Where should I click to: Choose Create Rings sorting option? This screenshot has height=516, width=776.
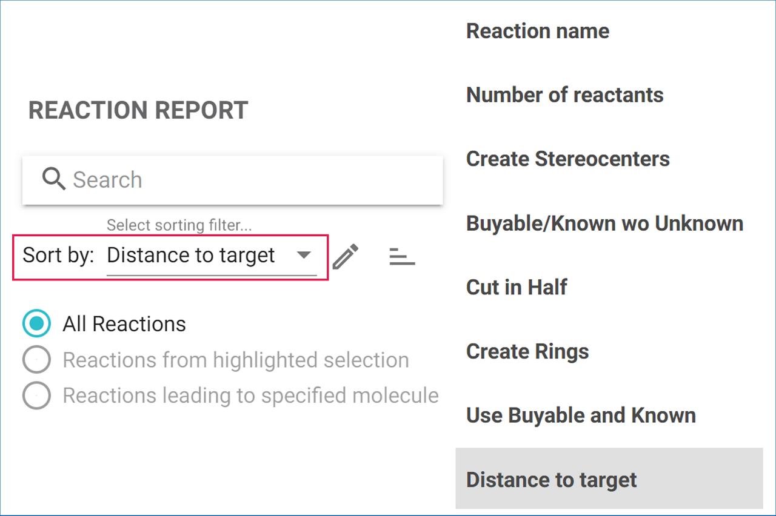click(527, 351)
